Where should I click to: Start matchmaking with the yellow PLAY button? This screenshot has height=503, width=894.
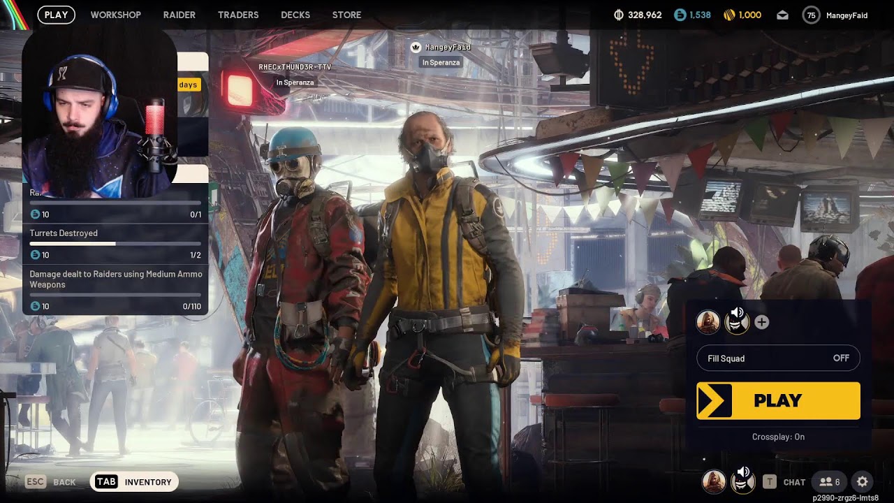778,400
